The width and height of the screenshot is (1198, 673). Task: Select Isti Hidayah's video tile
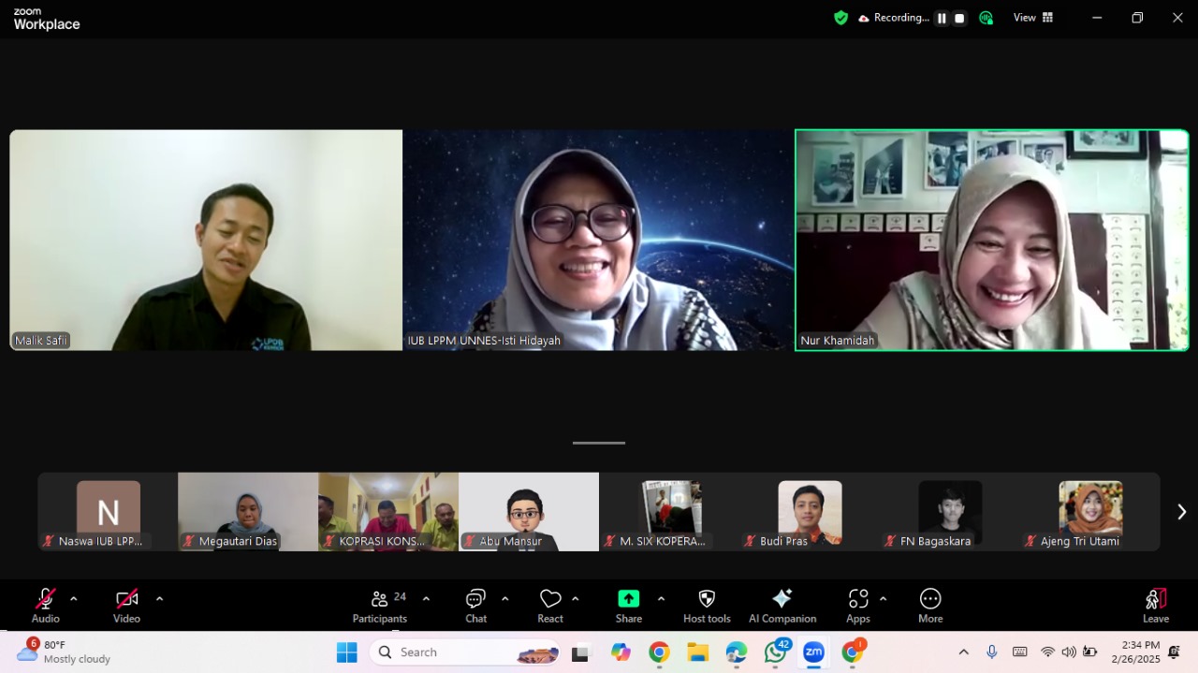click(599, 241)
